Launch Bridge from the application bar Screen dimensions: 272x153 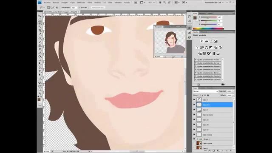click(136, 3)
